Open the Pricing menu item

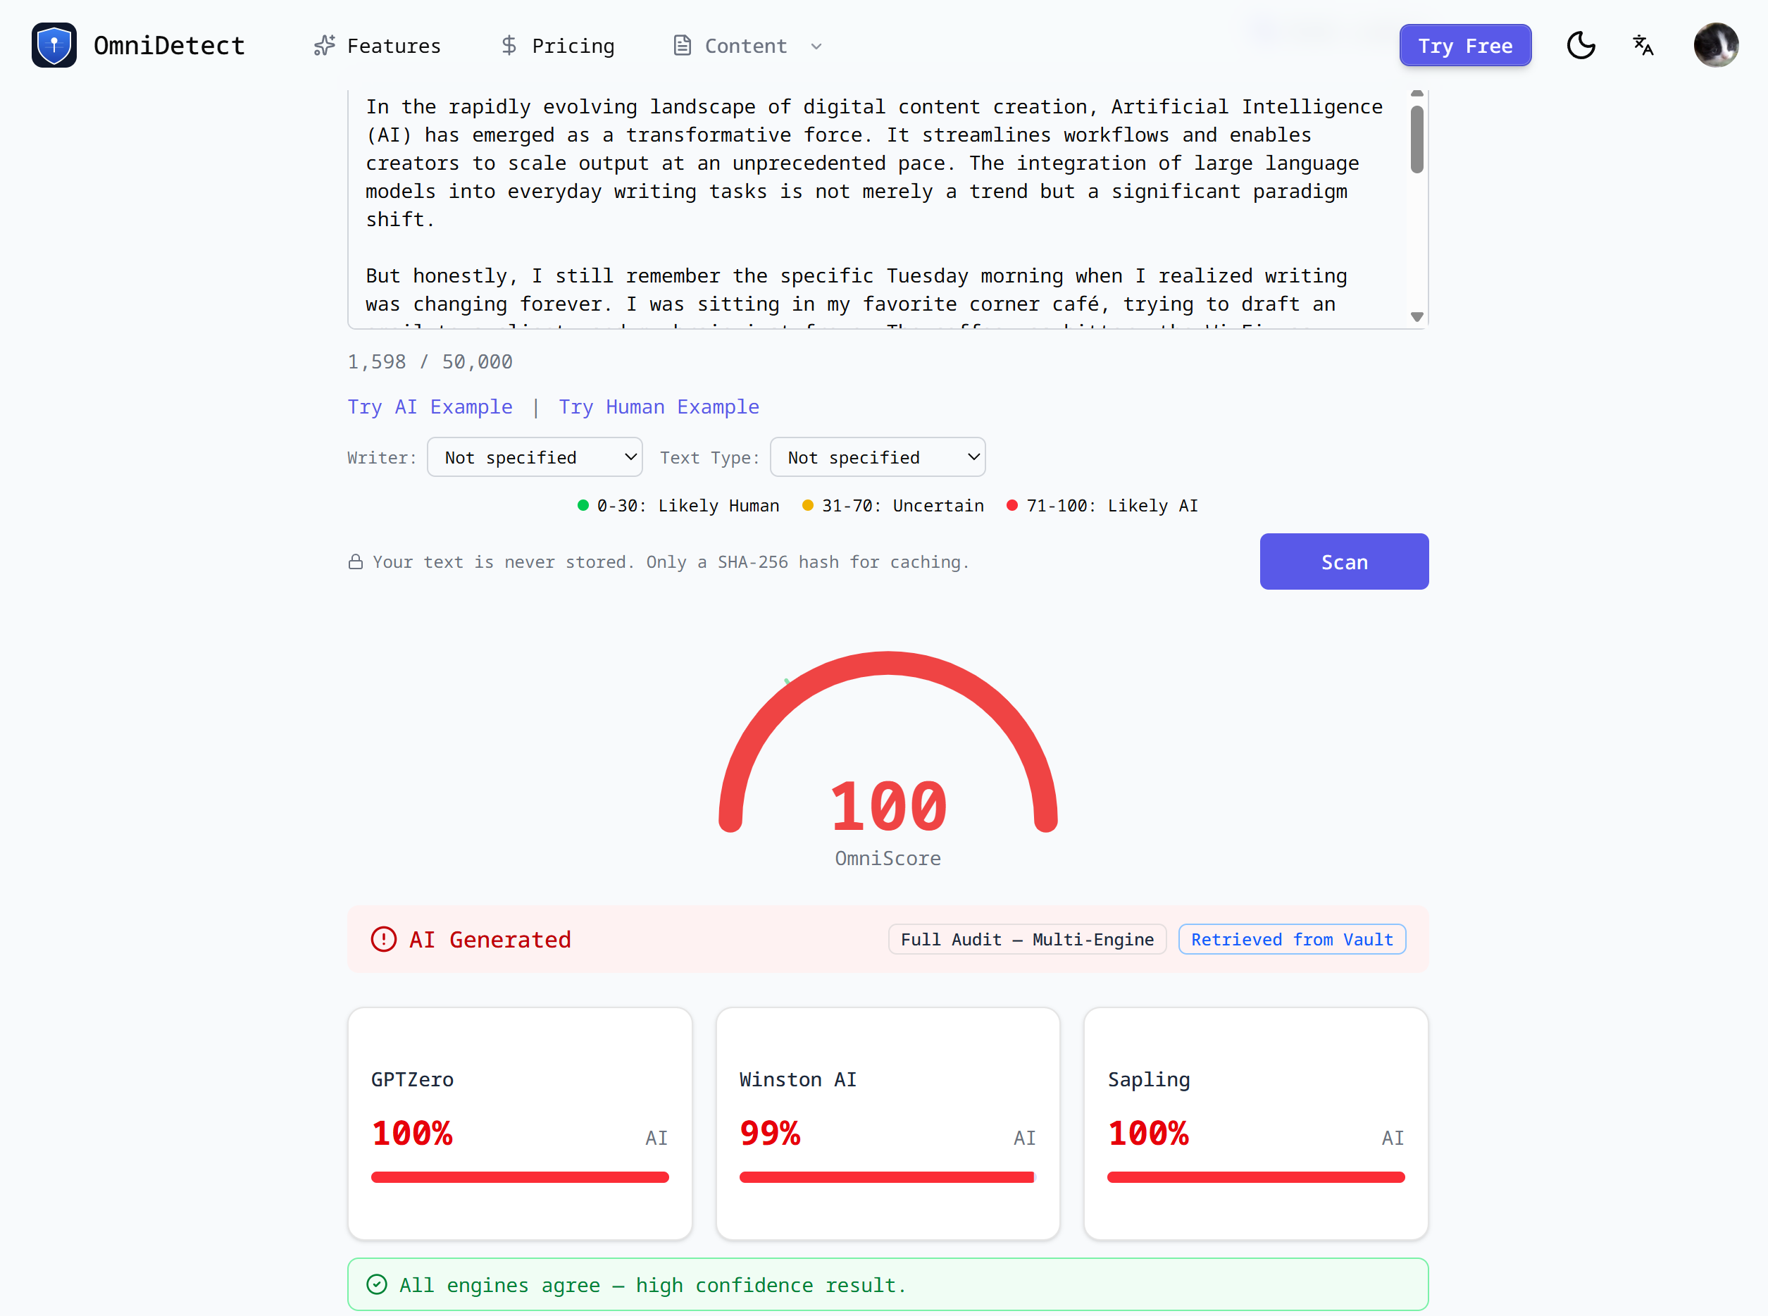click(x=573, y=46)
